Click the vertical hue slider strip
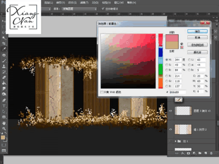The width and height of the screenshot is (219, 164). (x=160, y=61)
